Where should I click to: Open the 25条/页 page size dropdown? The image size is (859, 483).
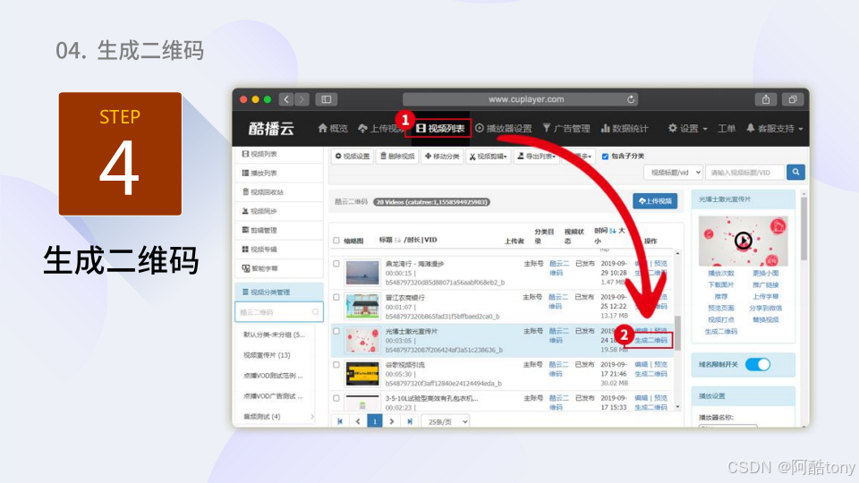446,421
